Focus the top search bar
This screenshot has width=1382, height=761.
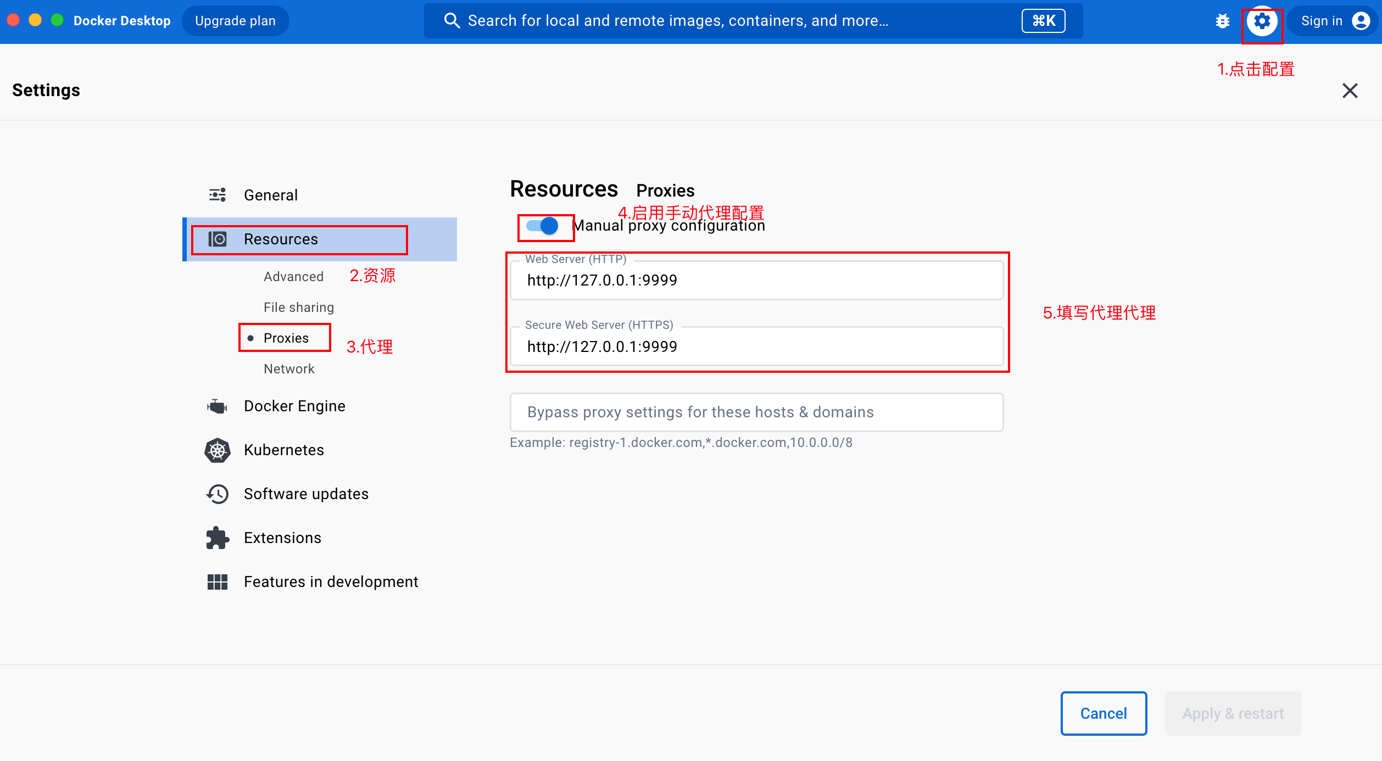(x=753, y=21)
